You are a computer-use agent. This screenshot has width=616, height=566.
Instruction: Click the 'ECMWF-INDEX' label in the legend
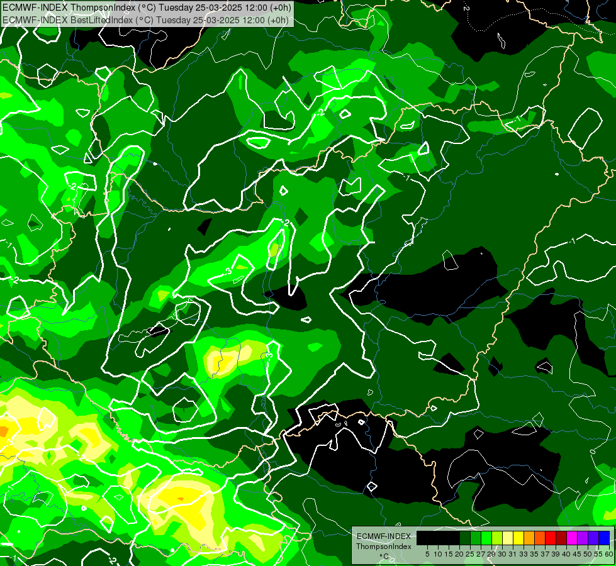pos(383,536)
